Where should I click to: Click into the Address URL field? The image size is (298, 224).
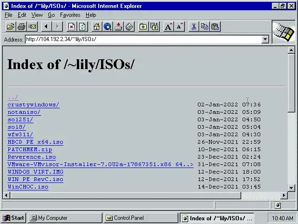(x=143, y=39)
